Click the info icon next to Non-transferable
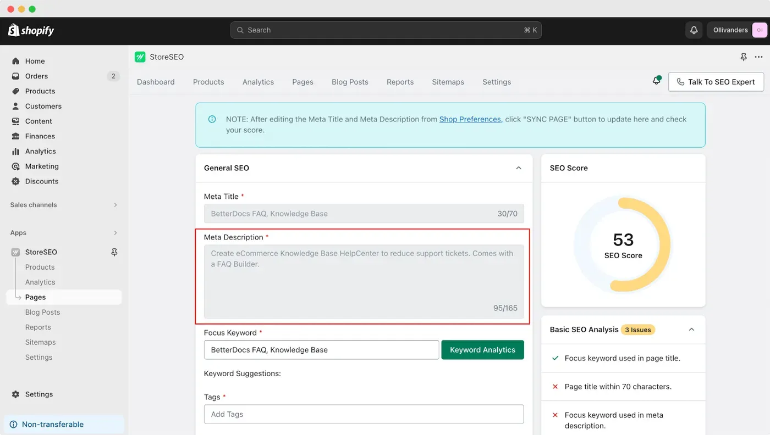Image resolution: width=770 pixels, height=435 pixels. coord(14,425)
